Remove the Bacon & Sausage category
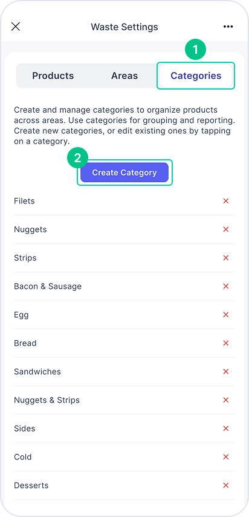Viewport: 249px width, 517px height. [226, 286]
